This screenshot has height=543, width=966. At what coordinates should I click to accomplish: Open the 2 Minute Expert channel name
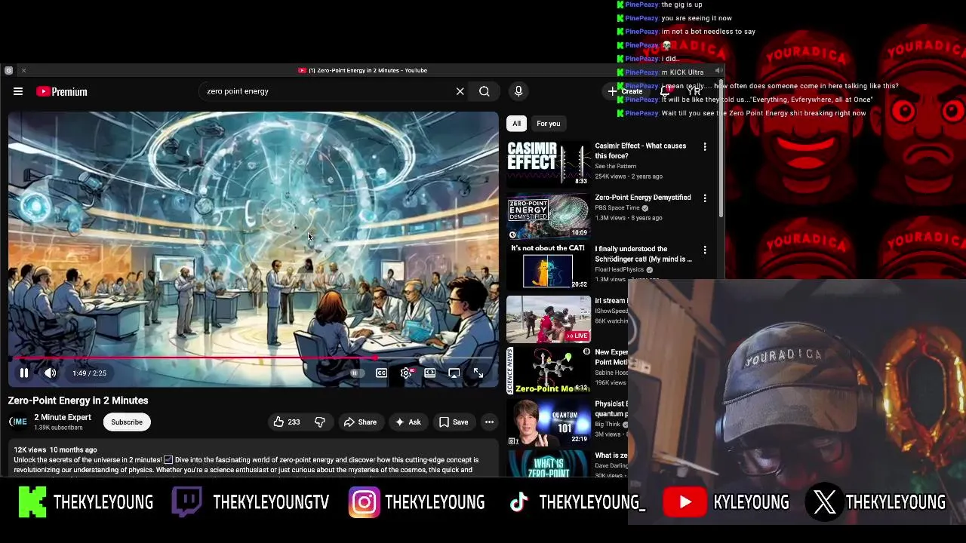63,417
